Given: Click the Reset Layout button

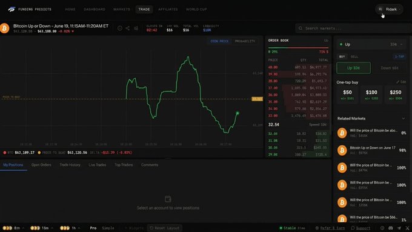Looking at the screenshot, I should tap(164, 228).
